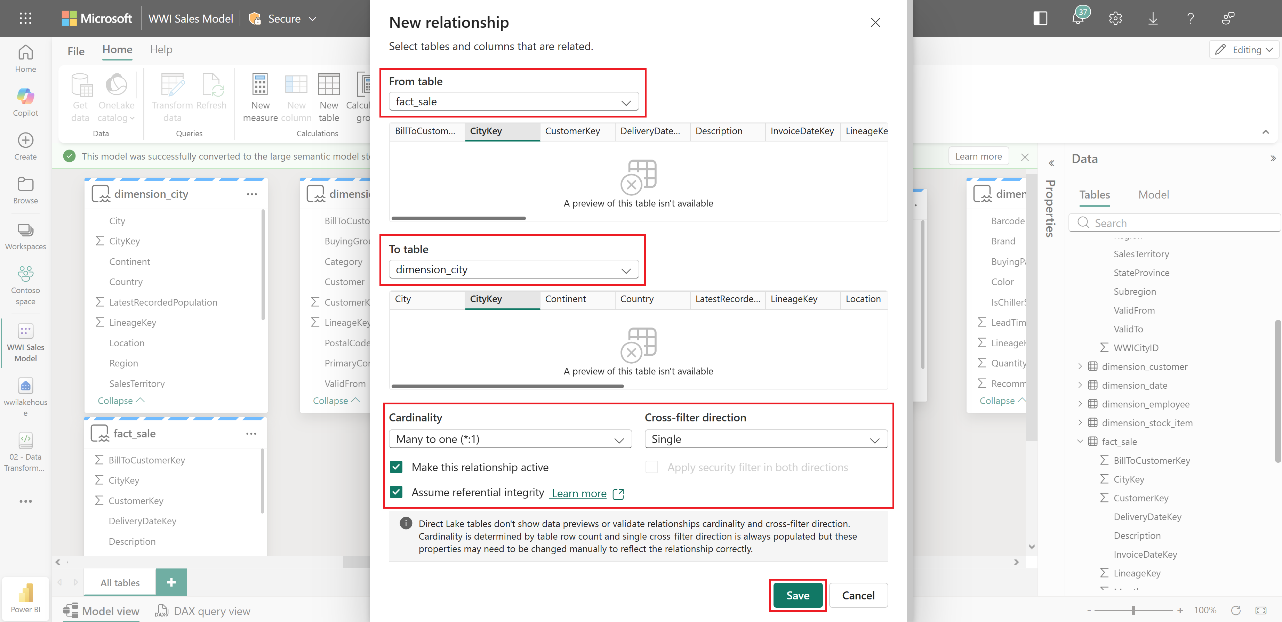This screenshot has height=622, width=1282.
Task: Save the new relationship
Action: [x=798, y=595]
